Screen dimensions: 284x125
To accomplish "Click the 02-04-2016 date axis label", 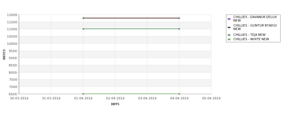I will tap(115, 98).
